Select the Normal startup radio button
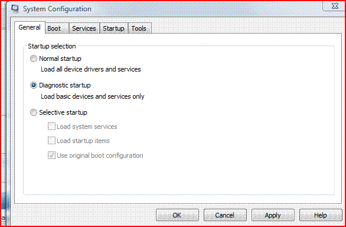 33,59
